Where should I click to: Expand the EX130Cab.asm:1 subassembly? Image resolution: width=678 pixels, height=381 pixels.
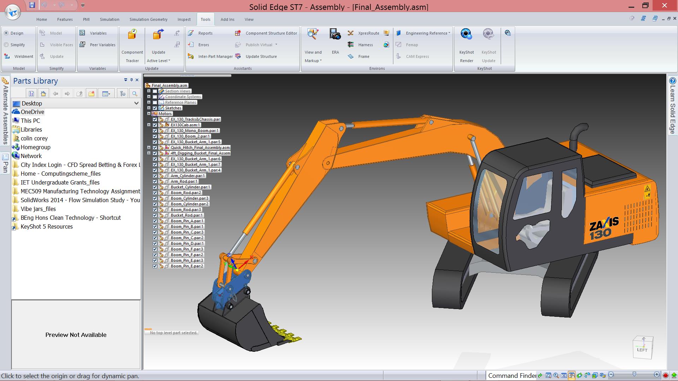point(149,125)
